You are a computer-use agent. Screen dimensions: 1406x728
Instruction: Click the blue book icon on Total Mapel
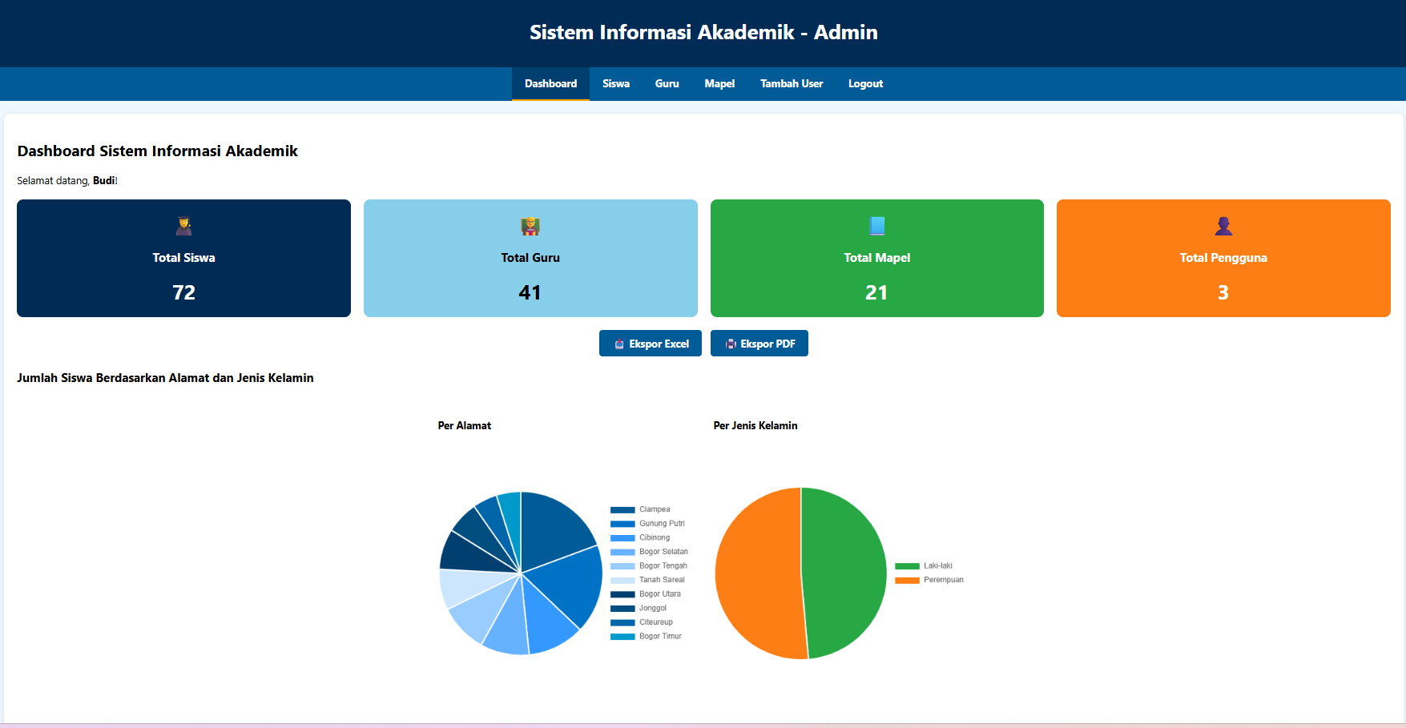coord(877,226)
